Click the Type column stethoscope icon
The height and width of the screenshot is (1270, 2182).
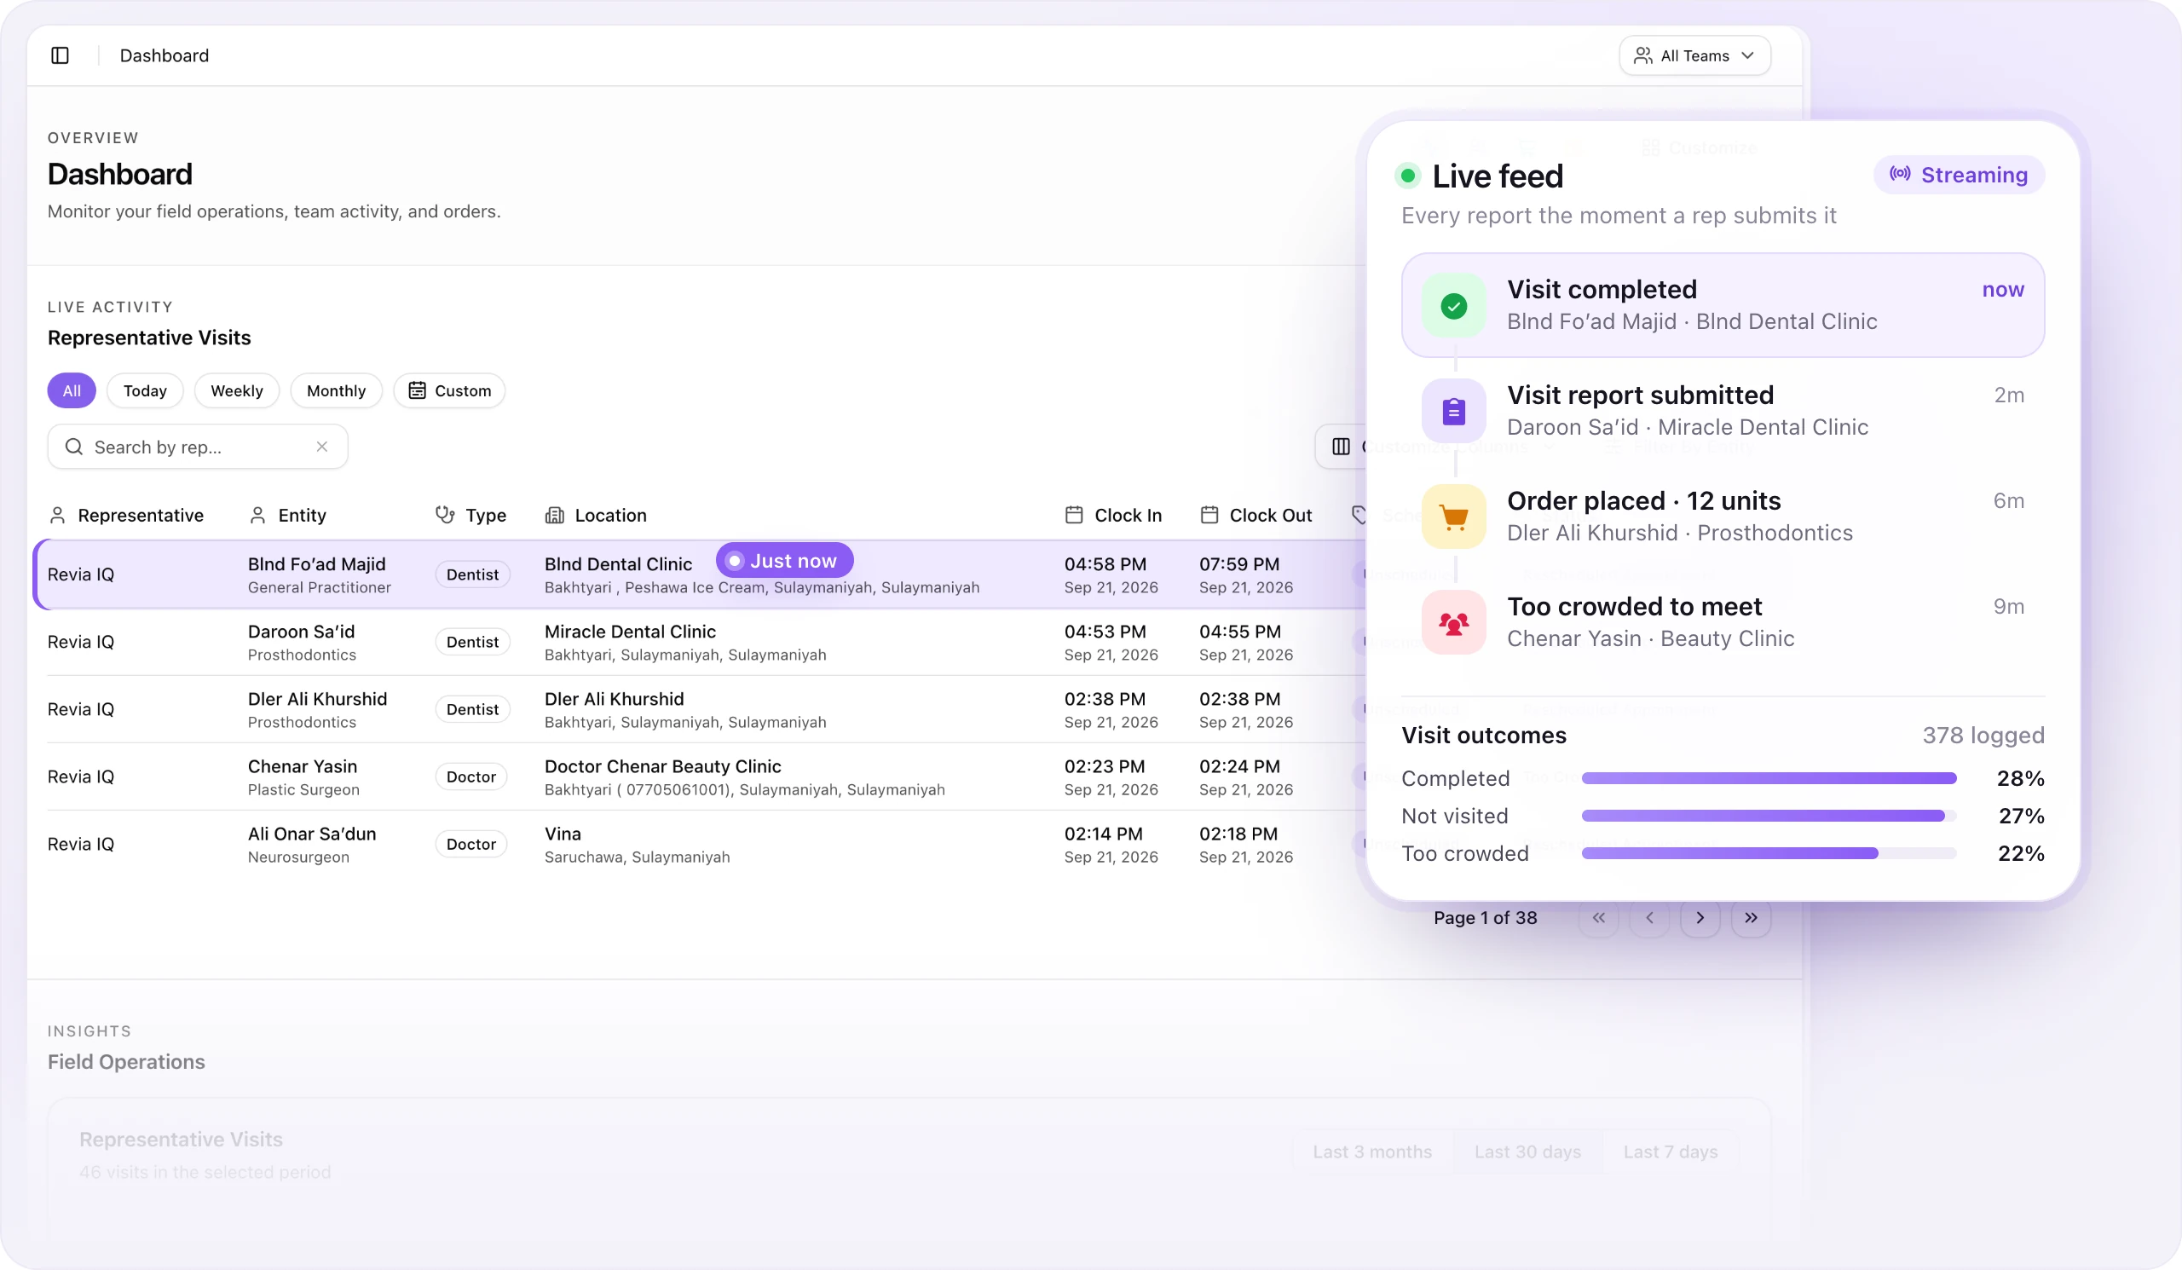point(445,515)
